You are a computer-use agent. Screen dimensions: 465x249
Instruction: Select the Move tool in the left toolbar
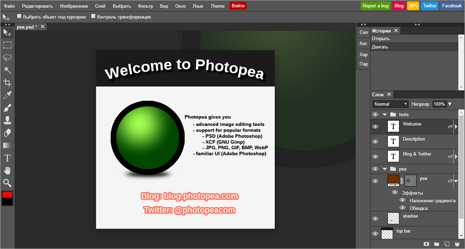(7, 33)
